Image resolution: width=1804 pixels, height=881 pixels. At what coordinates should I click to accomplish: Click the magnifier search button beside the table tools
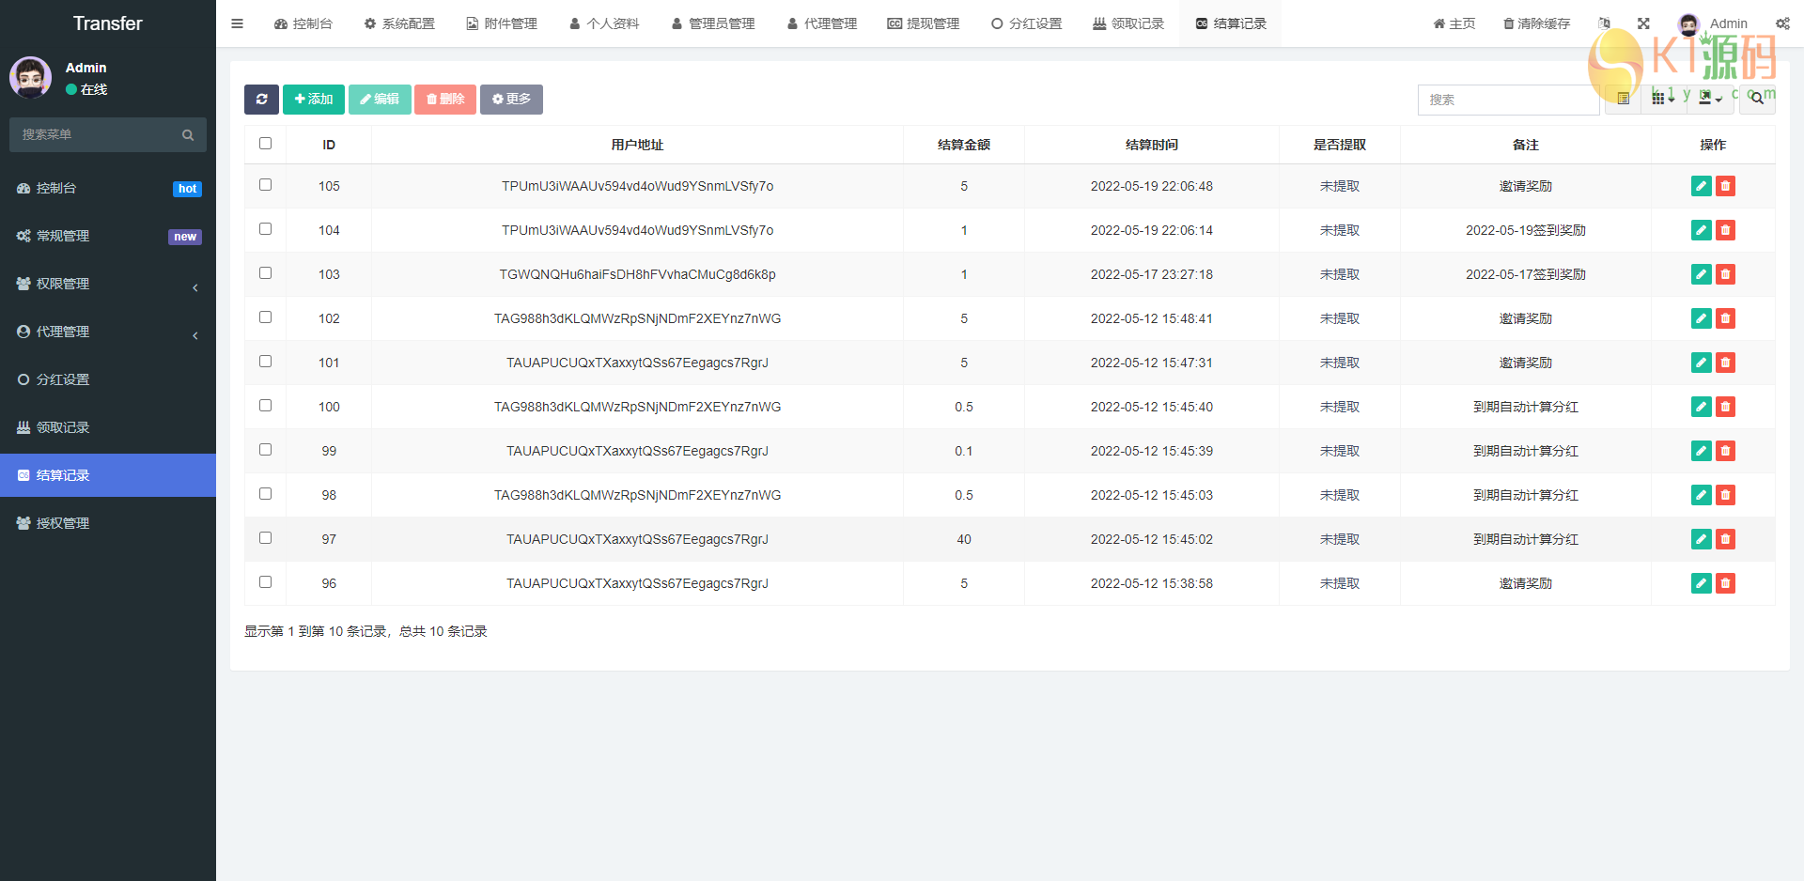(1756, 100)
